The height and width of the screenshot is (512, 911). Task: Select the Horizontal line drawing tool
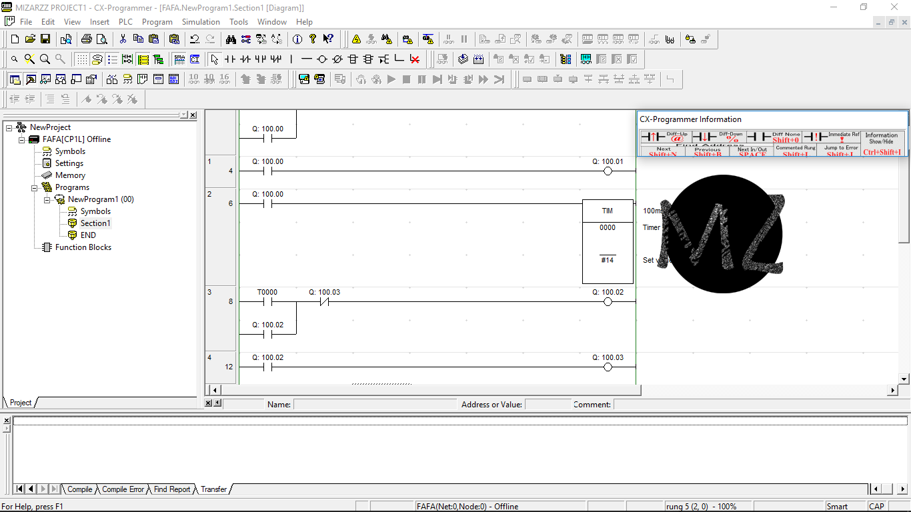[307, 59]
